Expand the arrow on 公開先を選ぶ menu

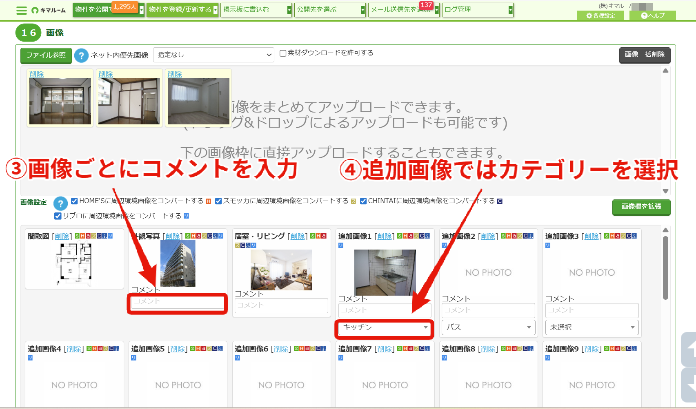point(363,10)
